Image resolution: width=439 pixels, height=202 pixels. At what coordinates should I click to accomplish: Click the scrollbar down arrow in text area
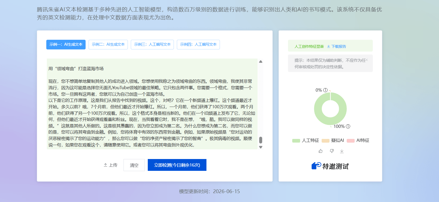261,147
